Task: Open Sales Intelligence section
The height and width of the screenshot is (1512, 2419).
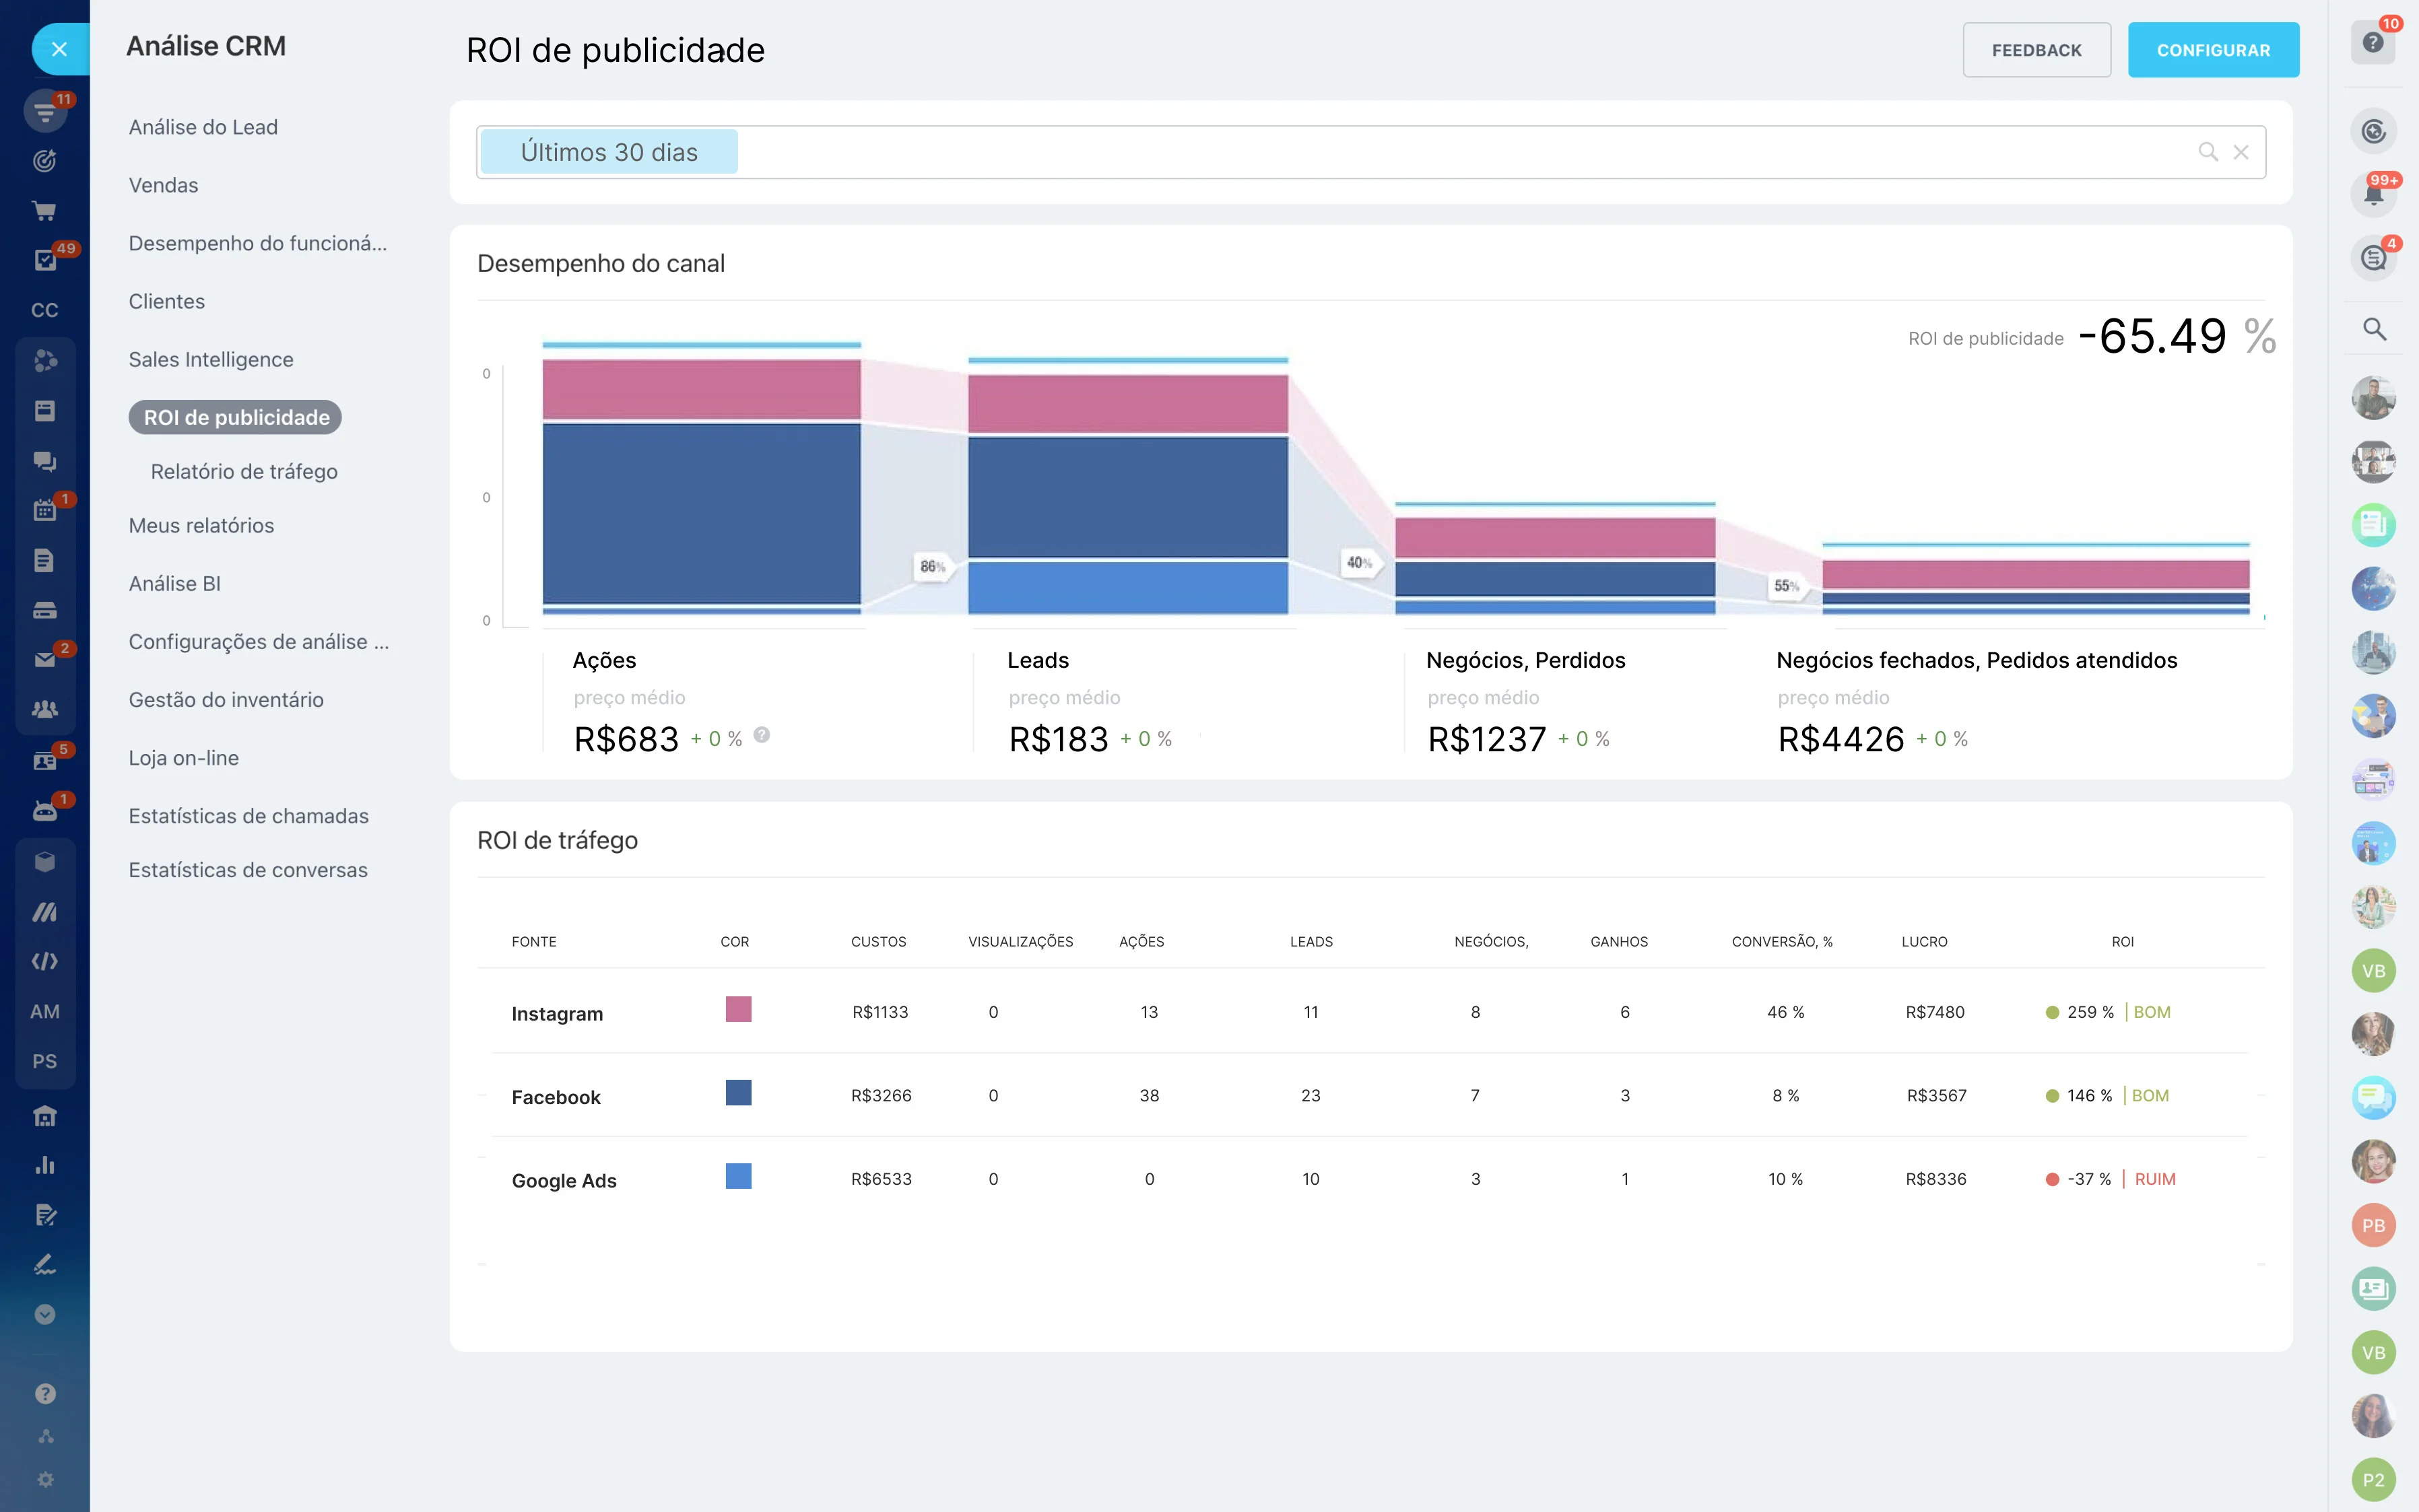Action: click(211, 359)
